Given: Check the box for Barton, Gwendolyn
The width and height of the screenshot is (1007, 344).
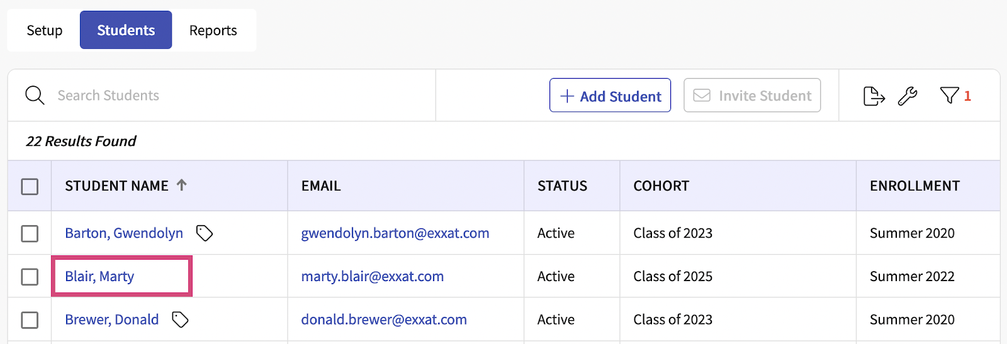Looking at the screenshot, I should coord(30,233).
